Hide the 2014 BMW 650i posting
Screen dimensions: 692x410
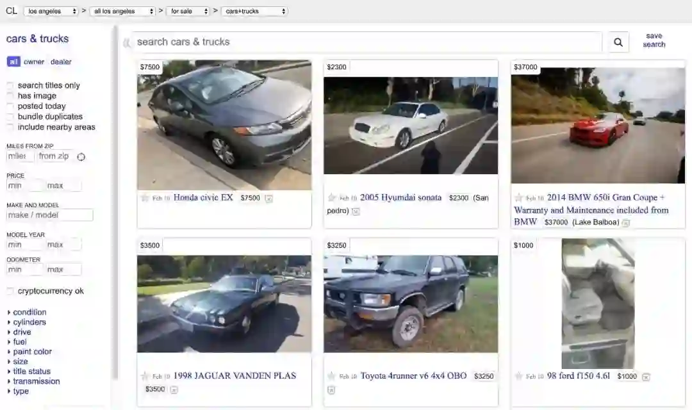(x=625, y=223)
